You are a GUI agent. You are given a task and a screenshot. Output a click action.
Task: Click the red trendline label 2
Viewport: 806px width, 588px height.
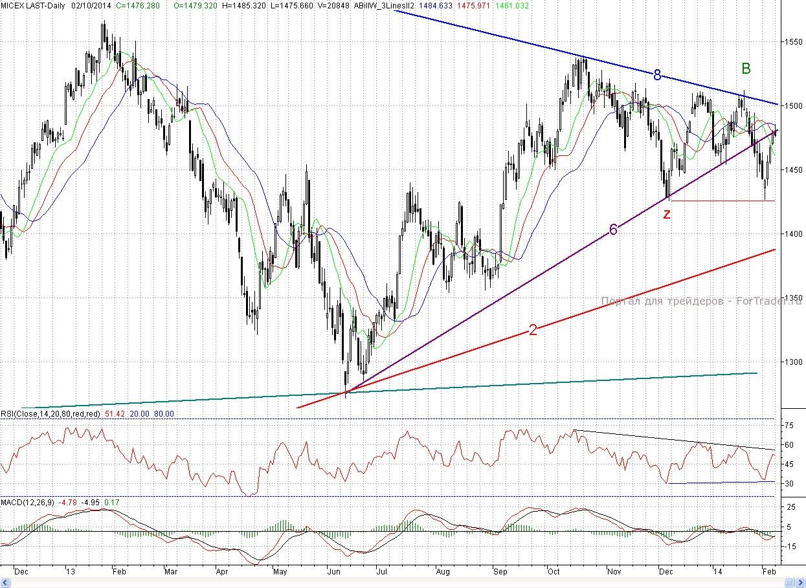pyautogui.click(x=533, y=330)
